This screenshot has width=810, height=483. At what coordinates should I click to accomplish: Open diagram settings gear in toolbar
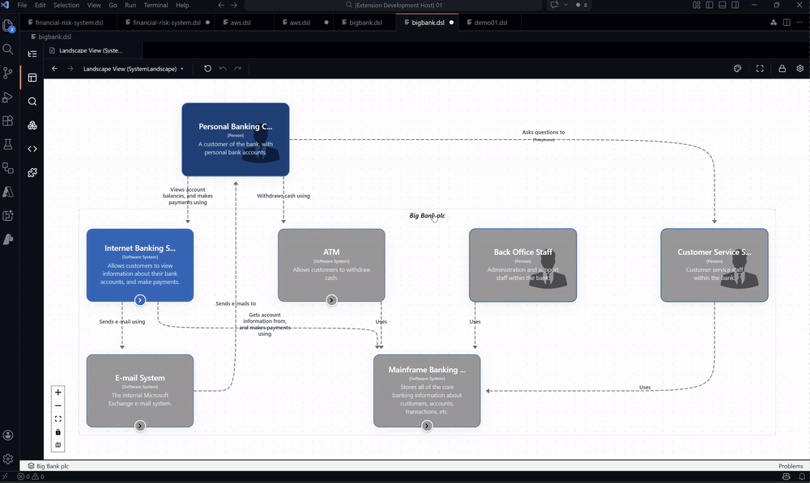click(x=799, y=69)
